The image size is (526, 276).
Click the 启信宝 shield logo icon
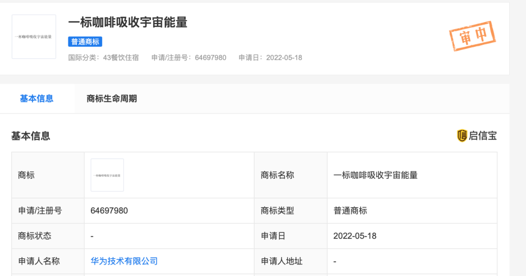462,136
